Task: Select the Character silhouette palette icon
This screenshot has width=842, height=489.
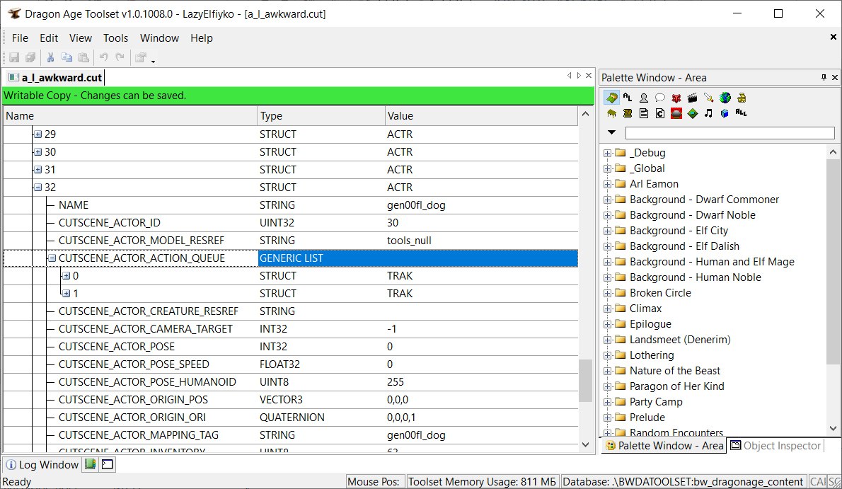Action: [643, 97]
